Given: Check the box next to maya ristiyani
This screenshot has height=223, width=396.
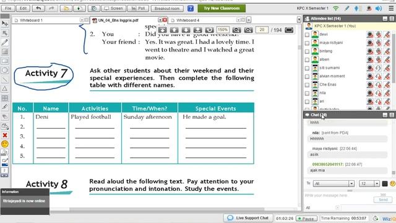Looking at the screenshot, I should point(307,43).
